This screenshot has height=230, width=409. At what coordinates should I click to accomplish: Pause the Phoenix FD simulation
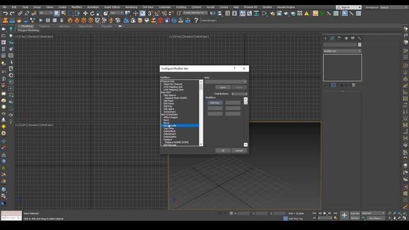(48, 20)
